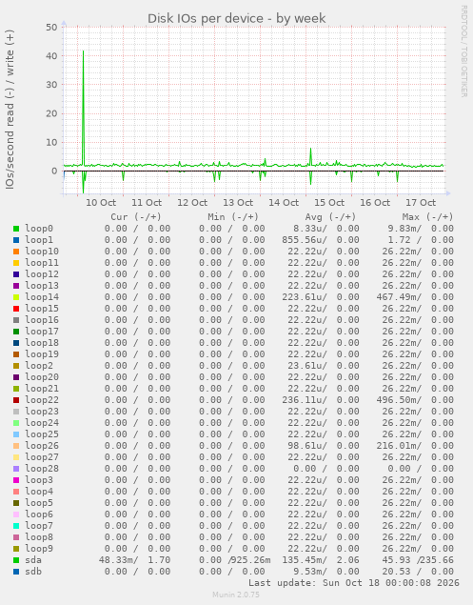The image size is (473, 605).
Task: Click the loop10 orange color swatch
Action: [x=16, y=252]
